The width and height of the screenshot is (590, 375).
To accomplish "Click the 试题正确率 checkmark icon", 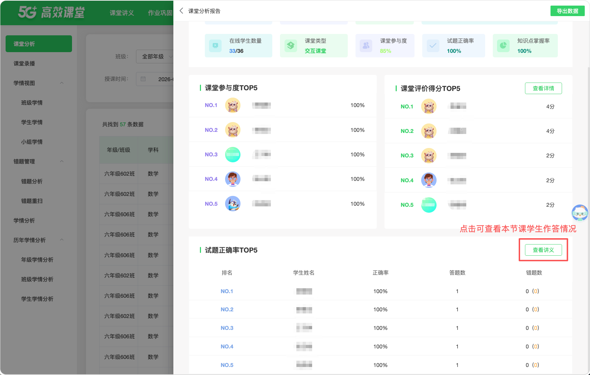I will (x=433, y=45).
